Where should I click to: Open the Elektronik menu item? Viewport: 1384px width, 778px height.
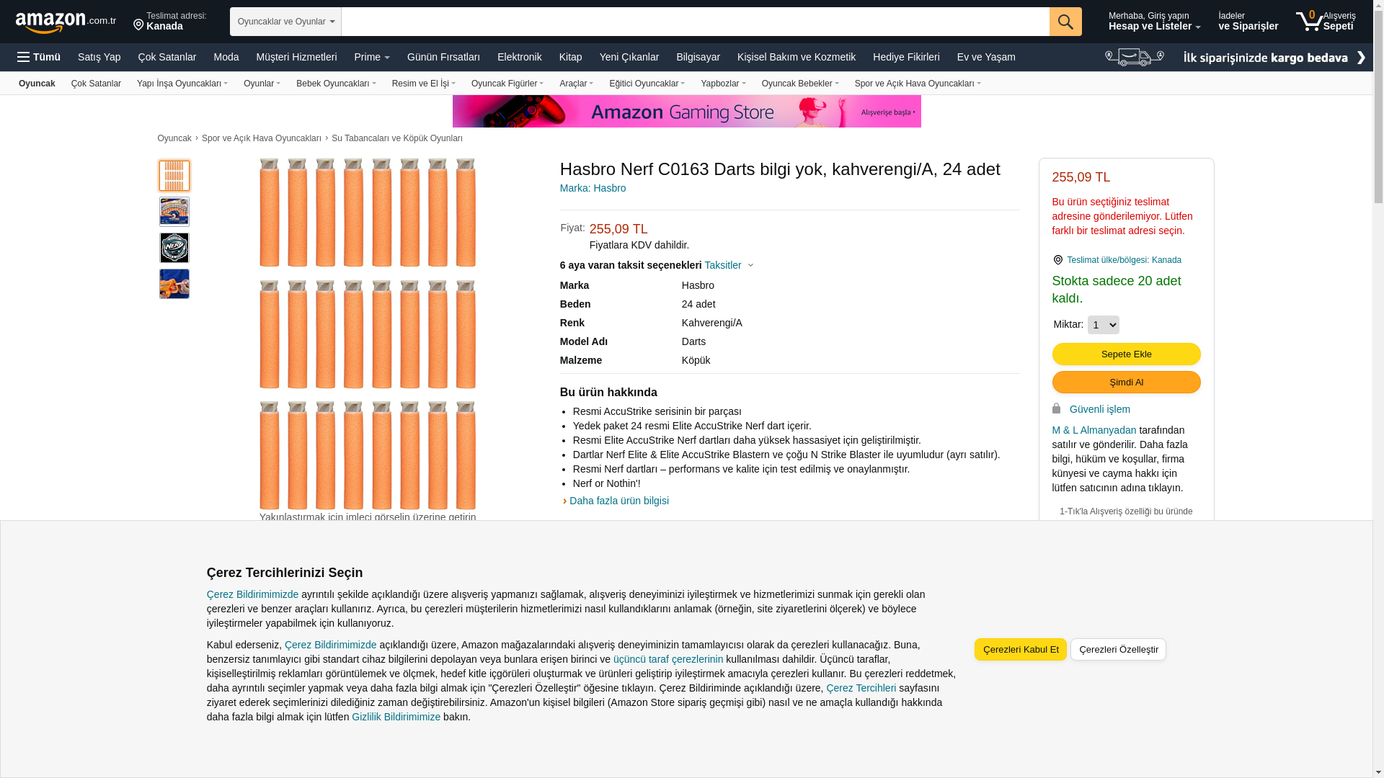[519, 57]
